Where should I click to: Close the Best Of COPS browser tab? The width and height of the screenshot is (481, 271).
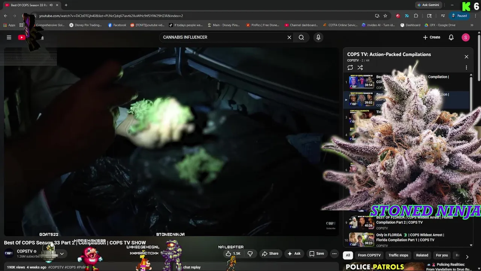[57, 5]
